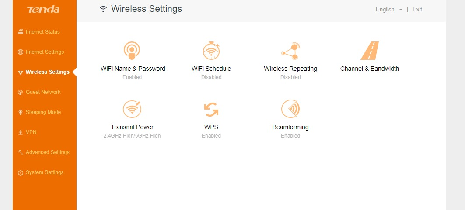Navigate to VPN in sidebar
The width and height of the screenshot is (465, 210).
(31, 132)
